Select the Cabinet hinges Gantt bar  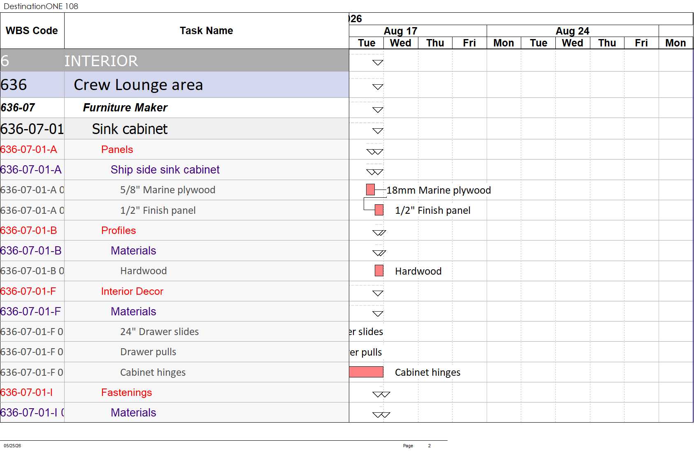(x=366, y=372)
